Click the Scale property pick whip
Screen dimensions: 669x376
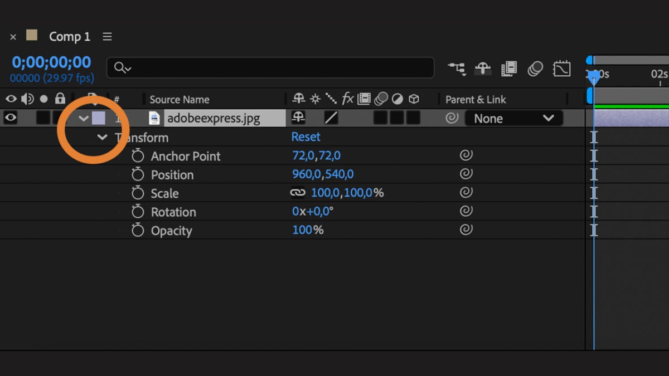466,193
